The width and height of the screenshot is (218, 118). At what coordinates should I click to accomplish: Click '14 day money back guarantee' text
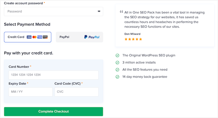click(145, 77)
